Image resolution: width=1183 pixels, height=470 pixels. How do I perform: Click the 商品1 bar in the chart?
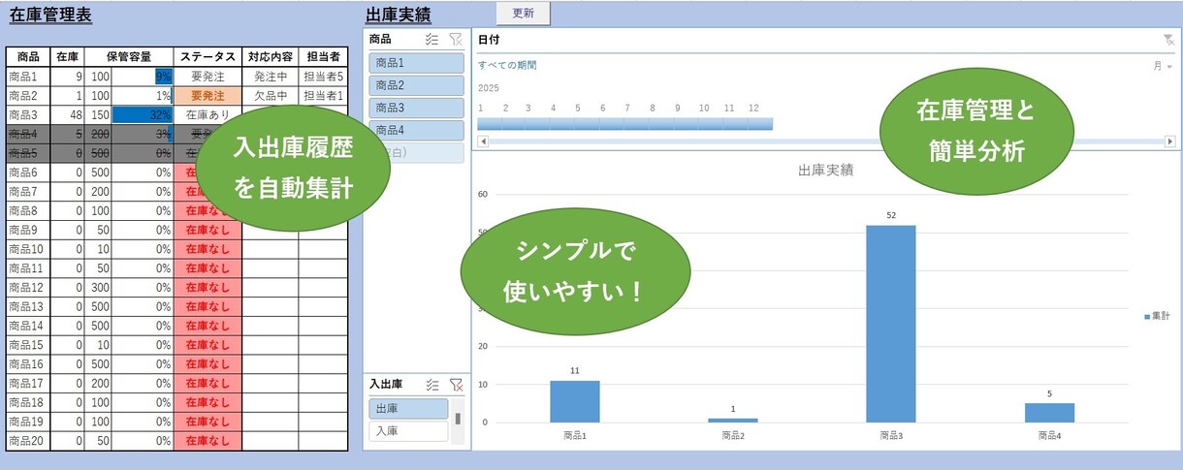pyautogui.click(x=575, y=401)
